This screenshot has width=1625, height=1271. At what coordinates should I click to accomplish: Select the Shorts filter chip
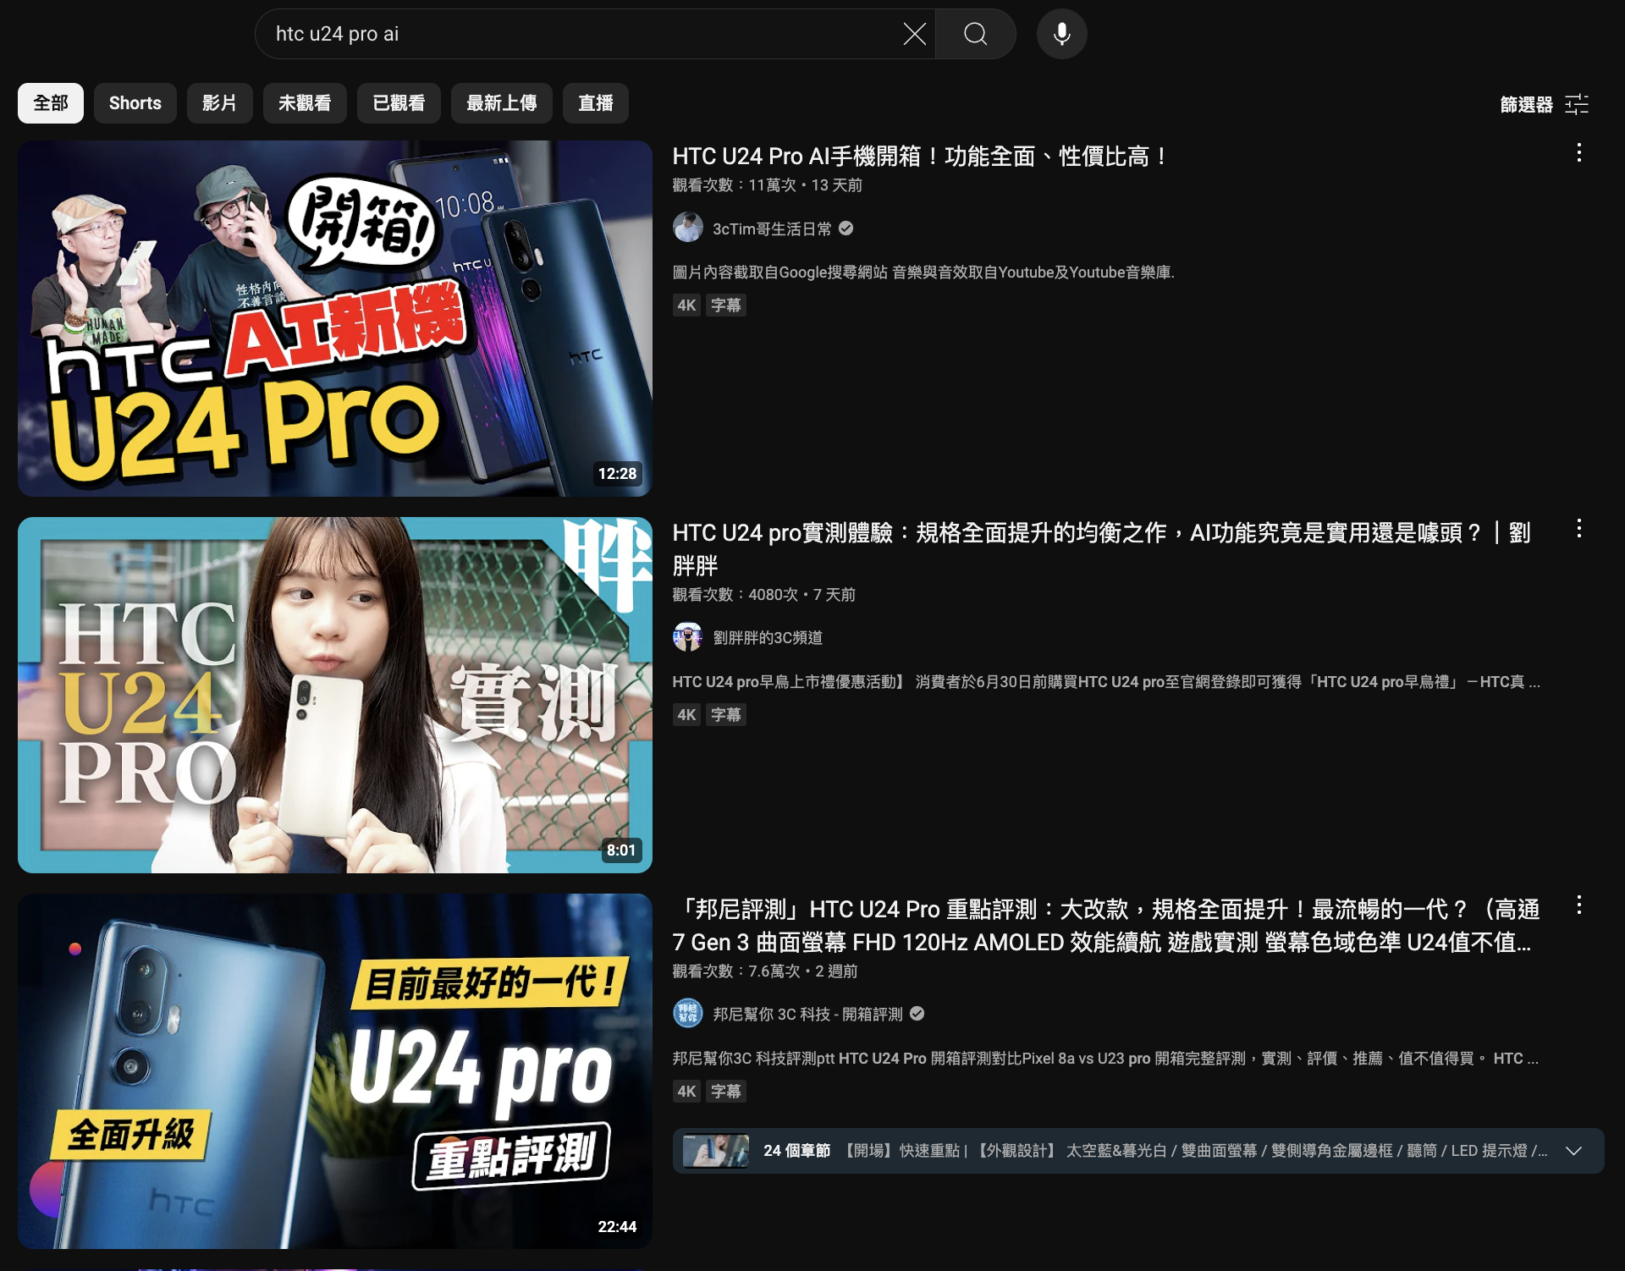[135, 103]
